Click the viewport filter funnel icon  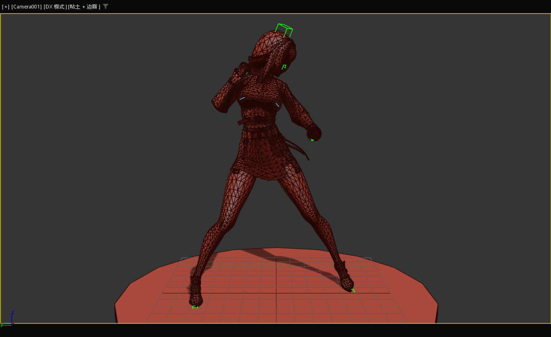[105, 7]
